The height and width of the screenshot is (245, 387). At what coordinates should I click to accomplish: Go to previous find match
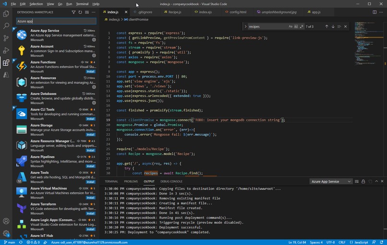tap(327, 26)
